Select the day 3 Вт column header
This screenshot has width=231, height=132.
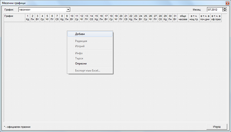pyautogui.click(x=37, y=18)
